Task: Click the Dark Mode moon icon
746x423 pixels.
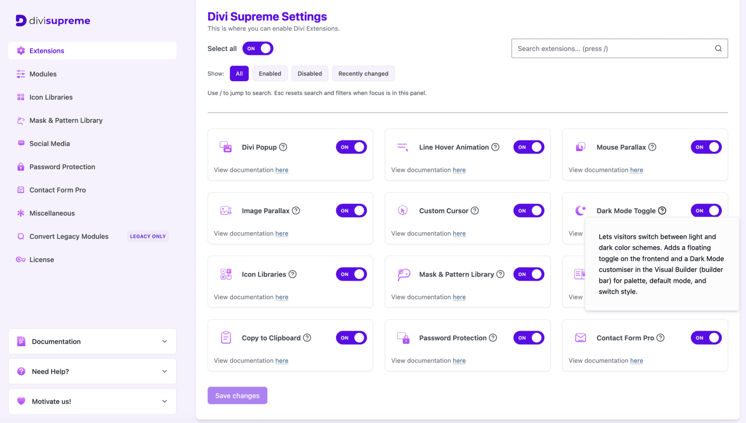Action: (x=580, y=210)
